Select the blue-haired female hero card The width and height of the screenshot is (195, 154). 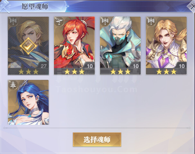pyautogui.click(x=28, y=102)
